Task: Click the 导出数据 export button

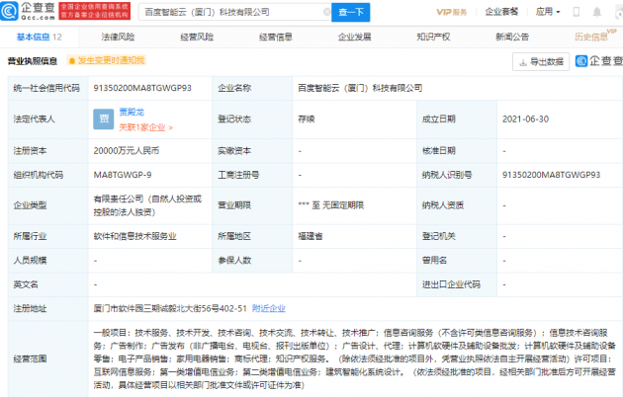Action: pyautogui.click(x=541, y=61)
